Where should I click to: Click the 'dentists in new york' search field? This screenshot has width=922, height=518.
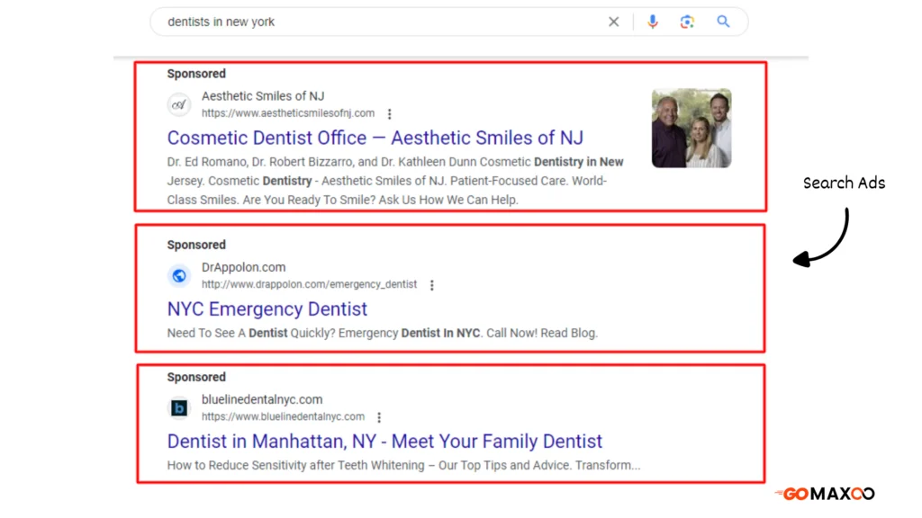382,22
